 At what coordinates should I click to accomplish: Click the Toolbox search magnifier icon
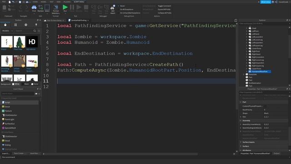click(35, 31)
